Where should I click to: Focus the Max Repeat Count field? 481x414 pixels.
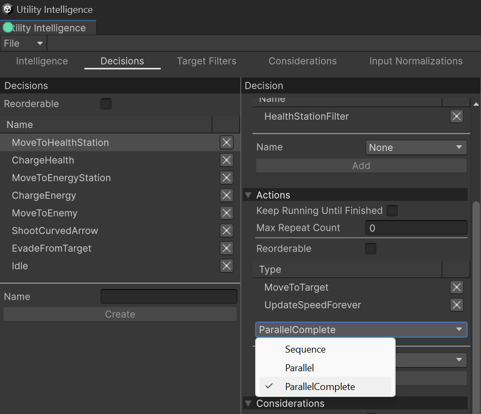[416, 228]
